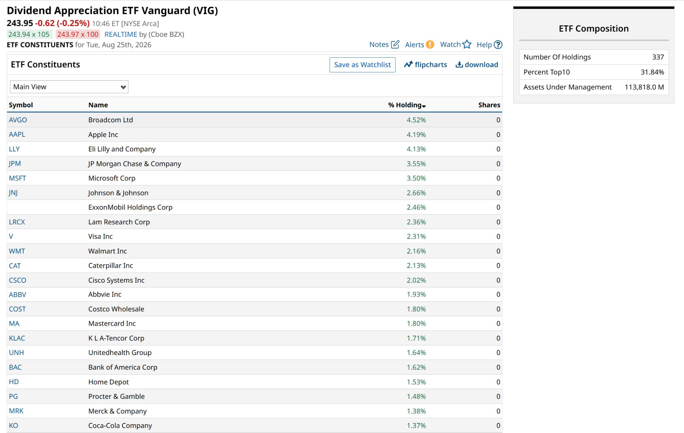Click the ETF Composition panel heading
This screenshot has height=433, width=684.
593,29
